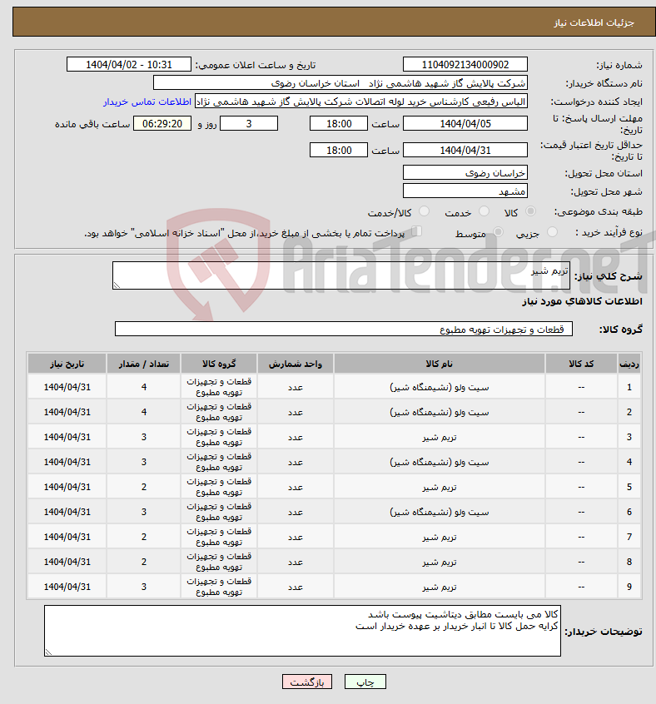The width and height of the screenshot is (656, 704).
Task: Open the اطلاعات تماس خریدار link
Action: click(147, 102)
